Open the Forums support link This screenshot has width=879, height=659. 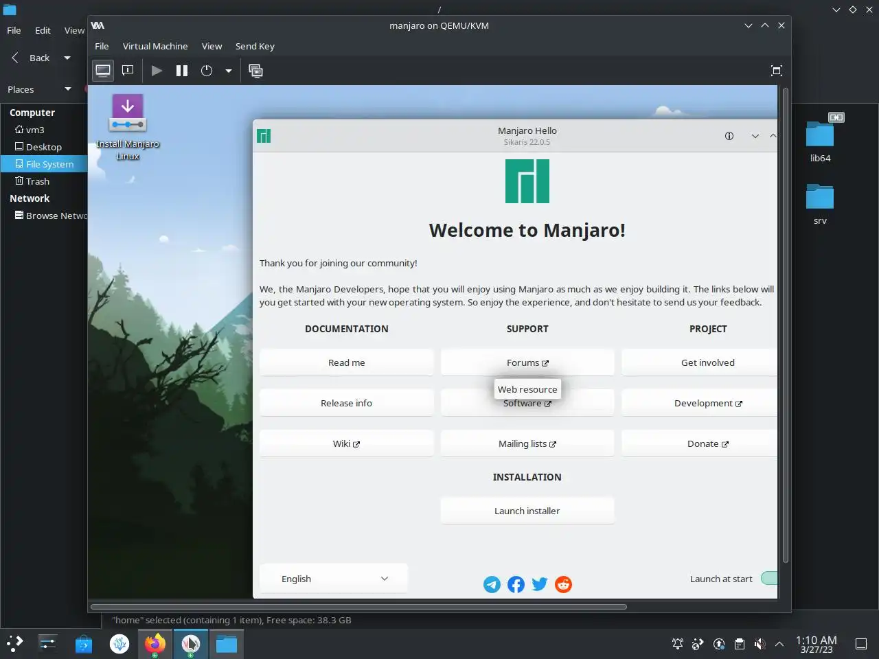tap(527, 362)
